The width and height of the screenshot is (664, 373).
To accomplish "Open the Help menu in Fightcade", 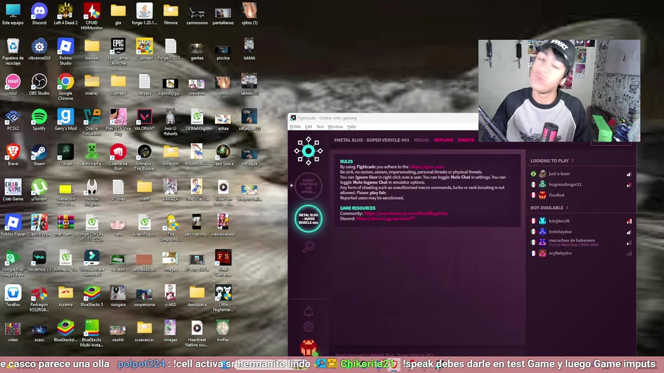I will click(351, 127).
